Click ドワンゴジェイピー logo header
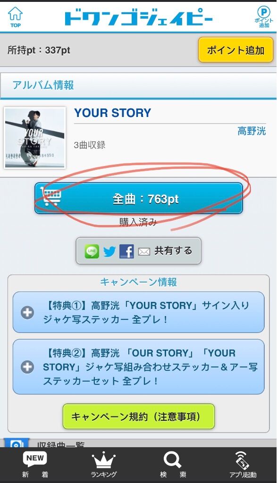 click(x=139, y=18)
